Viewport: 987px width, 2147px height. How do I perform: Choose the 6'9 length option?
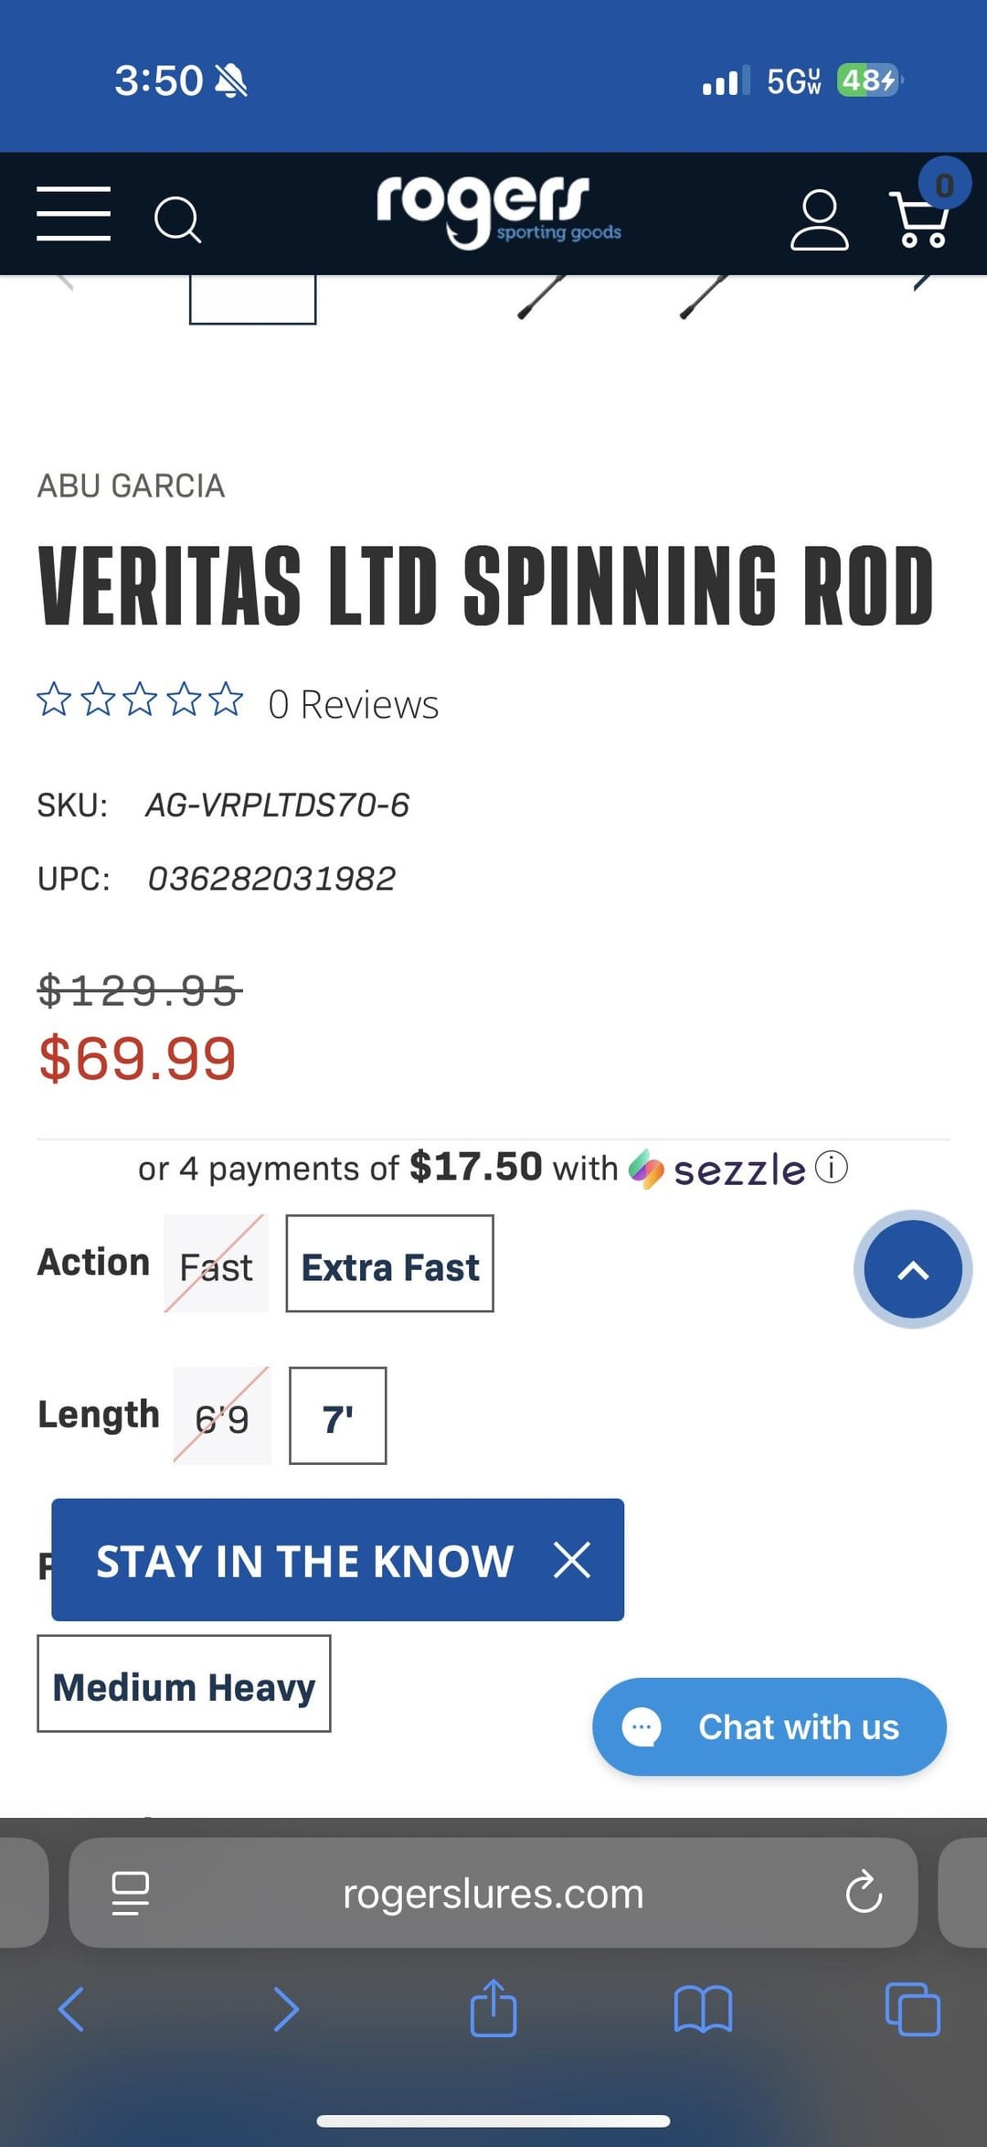[222, 1415]
